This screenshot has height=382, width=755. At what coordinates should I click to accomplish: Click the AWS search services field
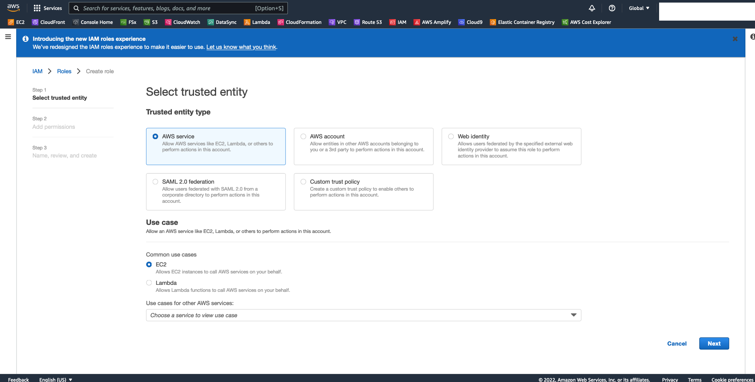click(178, 8)
